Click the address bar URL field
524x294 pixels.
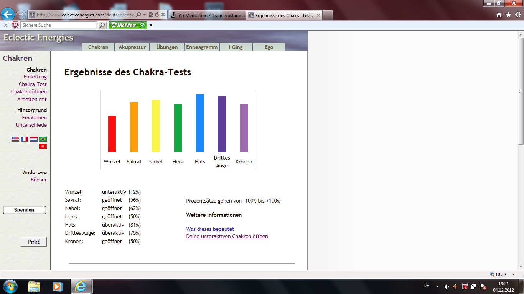(x=84, y=15)
